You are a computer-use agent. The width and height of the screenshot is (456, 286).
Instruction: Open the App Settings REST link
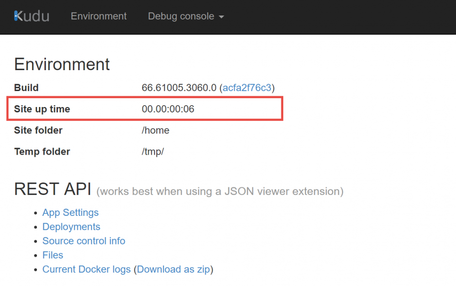pyautogui.click(x=70, y=213)
